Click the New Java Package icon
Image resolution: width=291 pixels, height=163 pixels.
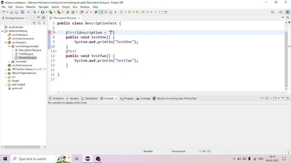click(68, 12)
